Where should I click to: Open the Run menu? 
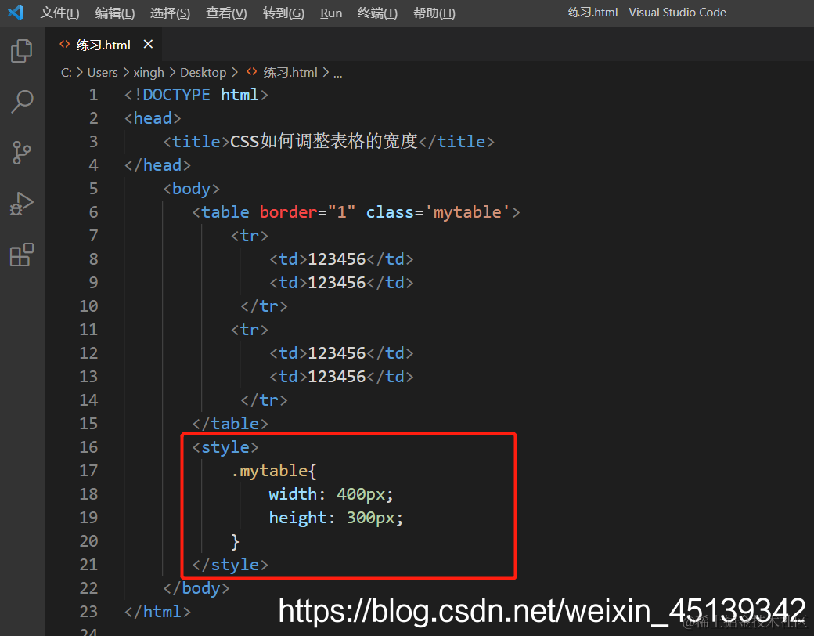pyautogui.click(x=330, y=13)
